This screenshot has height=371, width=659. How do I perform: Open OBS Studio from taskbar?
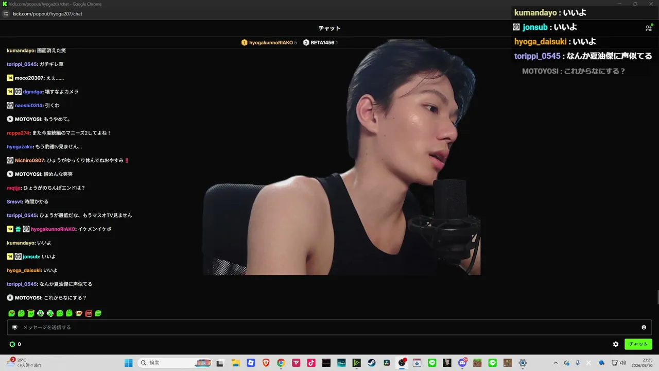402,363
